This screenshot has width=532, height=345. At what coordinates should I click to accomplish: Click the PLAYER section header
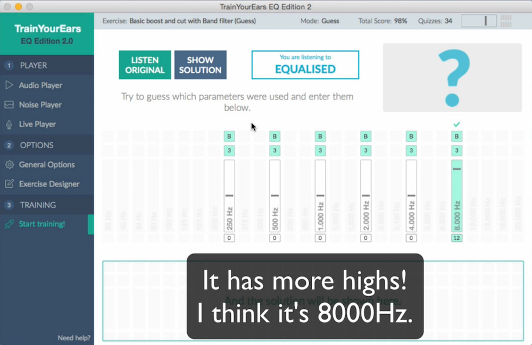point(47,65)
